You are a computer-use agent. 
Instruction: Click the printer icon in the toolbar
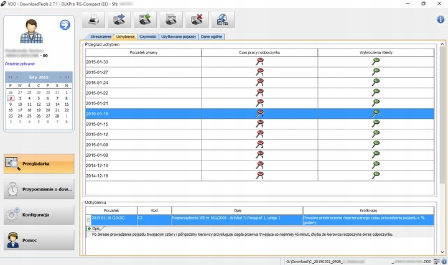click(x=95, y=21)
